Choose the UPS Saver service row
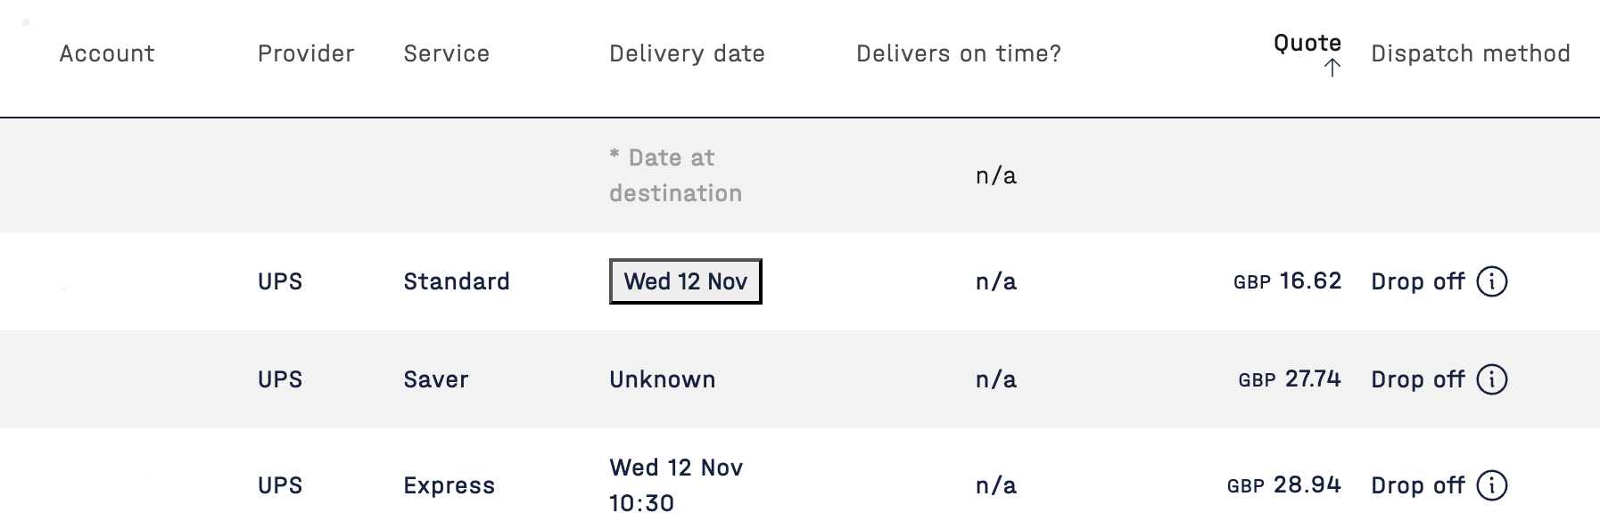This screenshot has height=529, width=1600. (x=435, y=379)
